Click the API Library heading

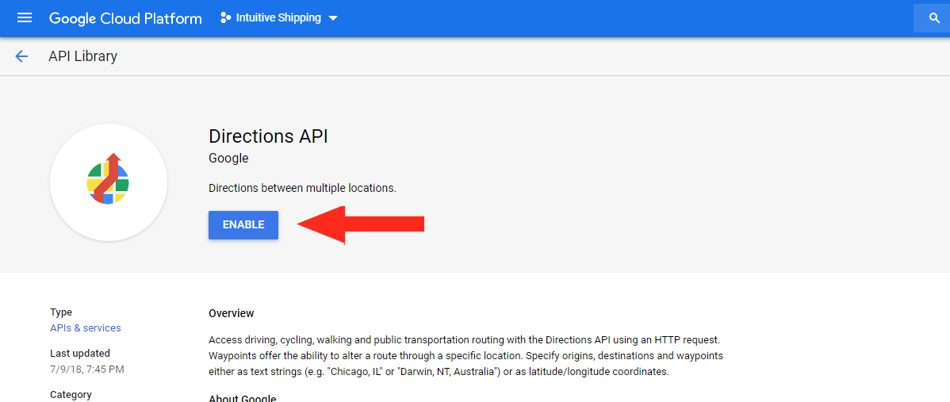click(83, 56)
